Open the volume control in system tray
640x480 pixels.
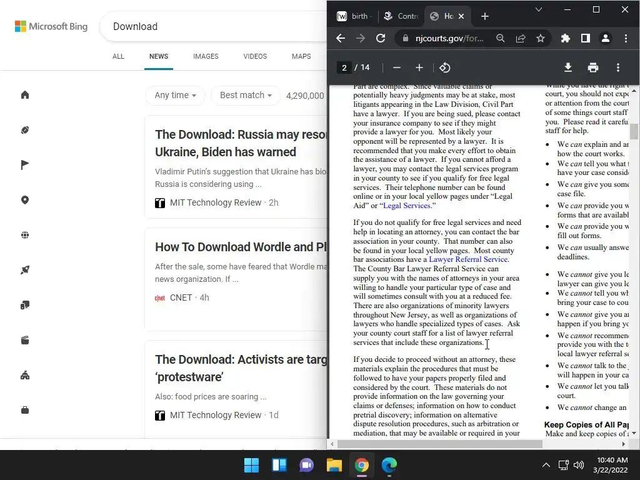pos(579,465)
